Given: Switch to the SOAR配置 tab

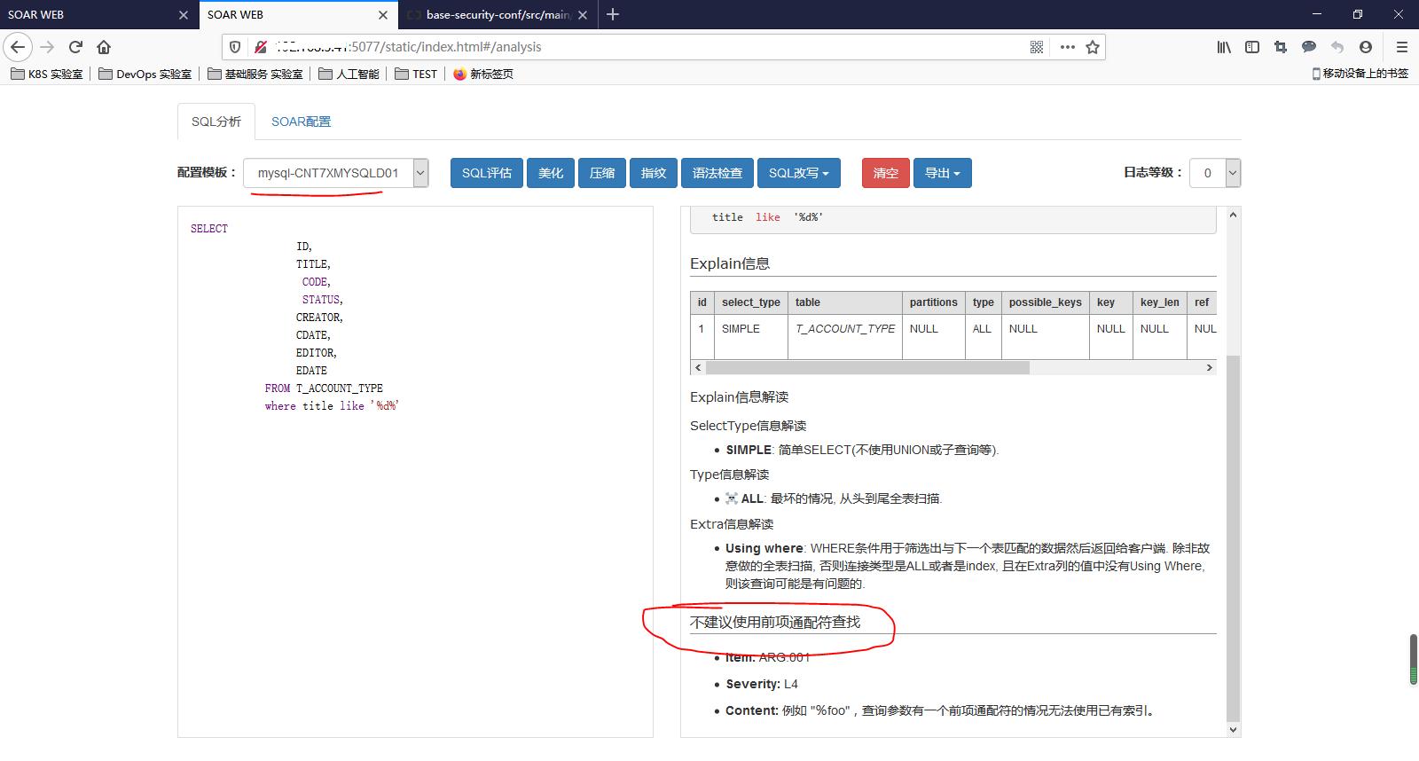Looking at the screenshot, I should tap(301, 122).
